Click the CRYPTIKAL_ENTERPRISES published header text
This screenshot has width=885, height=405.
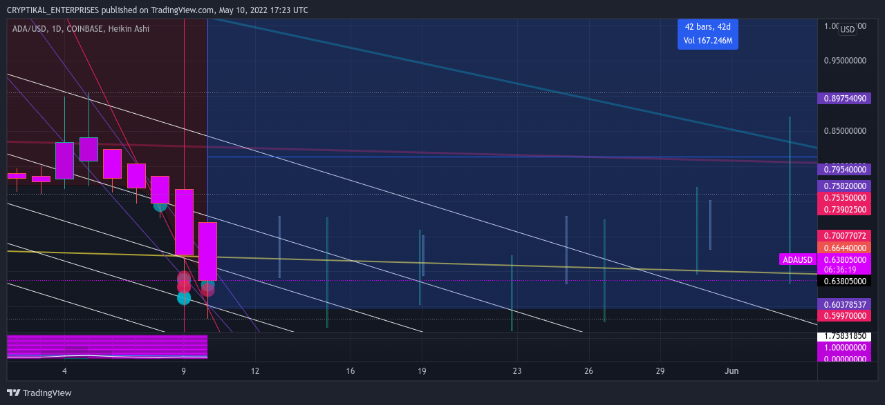coord(158,10)
